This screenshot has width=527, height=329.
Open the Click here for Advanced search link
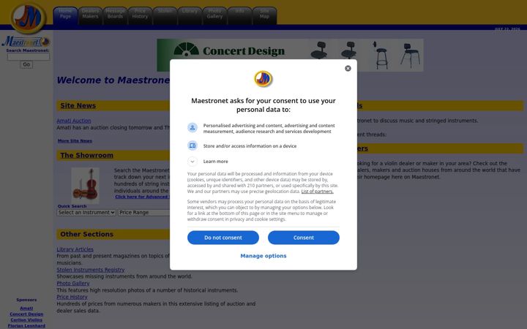point(143,197)
